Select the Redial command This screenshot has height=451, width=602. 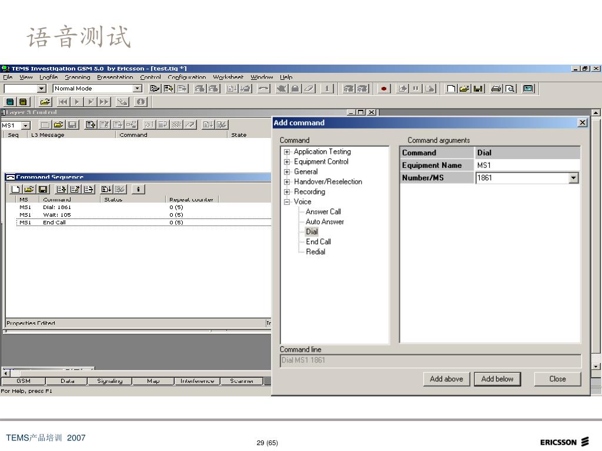(315, 251)
